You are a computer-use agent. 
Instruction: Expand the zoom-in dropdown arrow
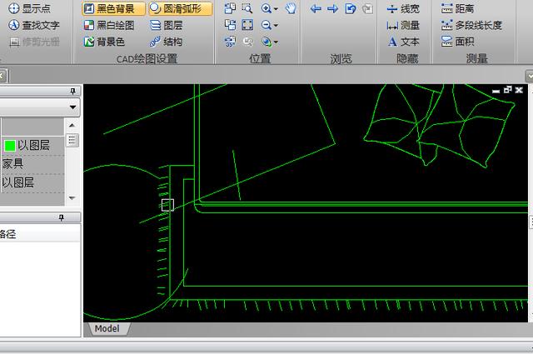click(x=276, y=9)
